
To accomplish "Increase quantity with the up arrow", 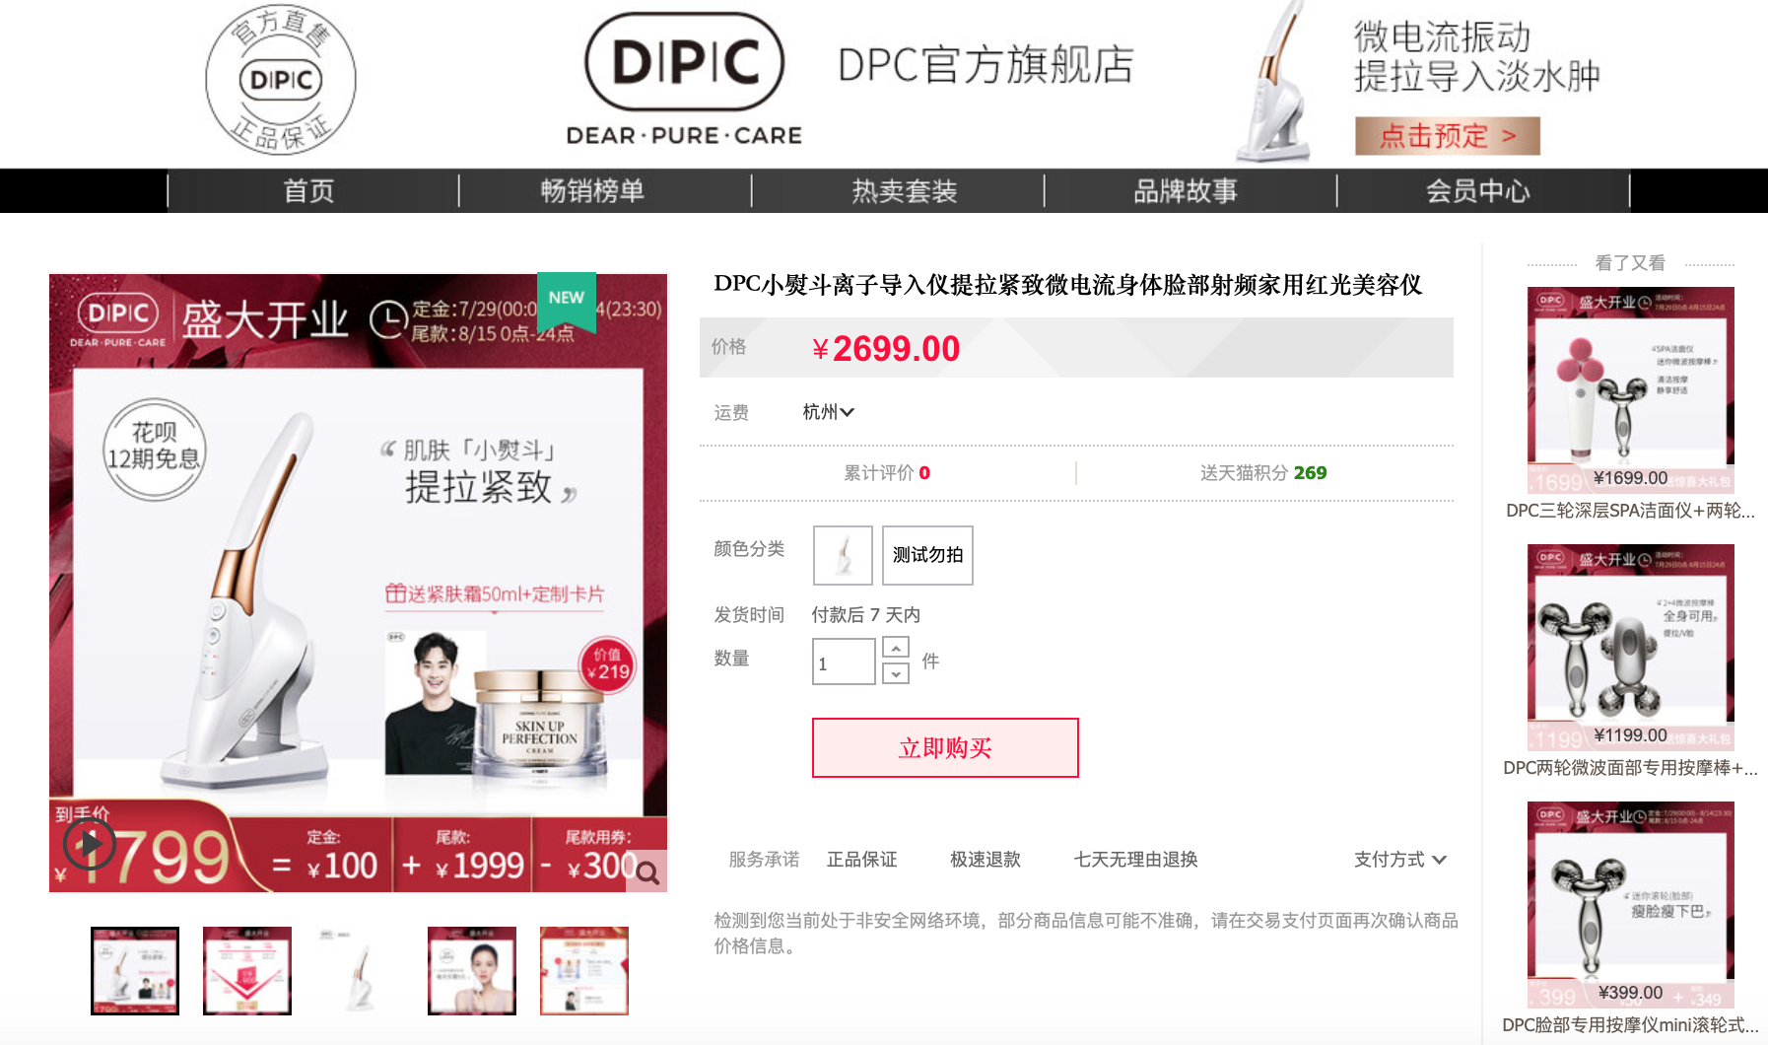I will click(896, 648).
